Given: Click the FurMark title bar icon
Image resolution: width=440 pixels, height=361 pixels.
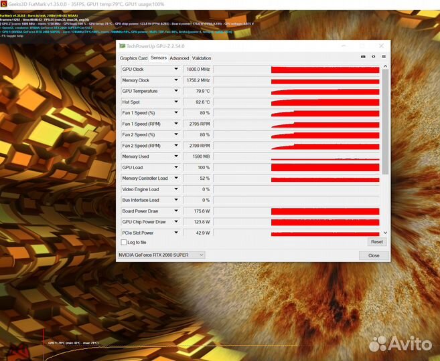Looking at the screenshot, I should [3, 4].
